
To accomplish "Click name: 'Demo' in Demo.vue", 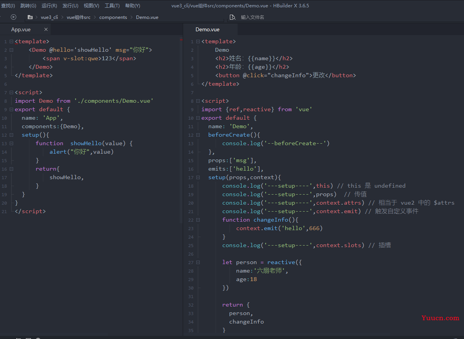I will click(231, 126).
